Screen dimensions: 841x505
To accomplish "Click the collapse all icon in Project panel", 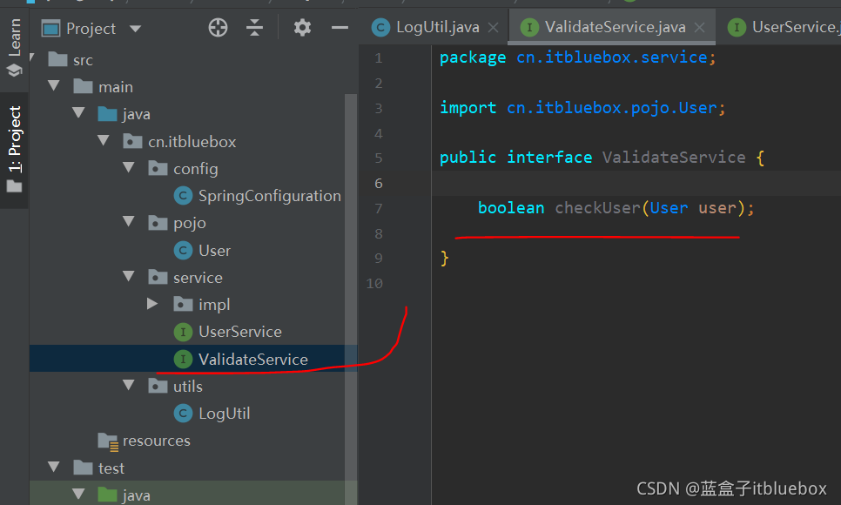I will (255, 27).
